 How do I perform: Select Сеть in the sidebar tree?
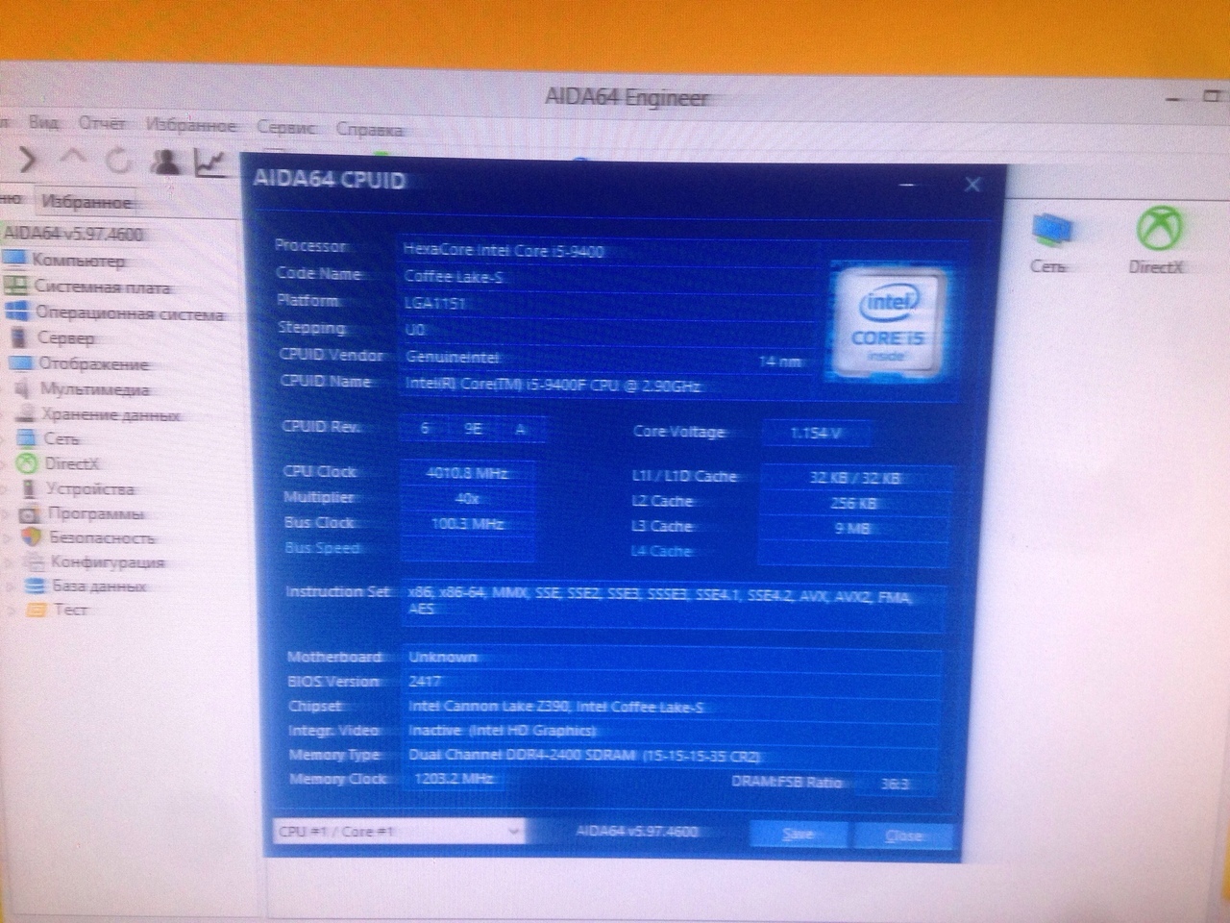tap(61, 439)
